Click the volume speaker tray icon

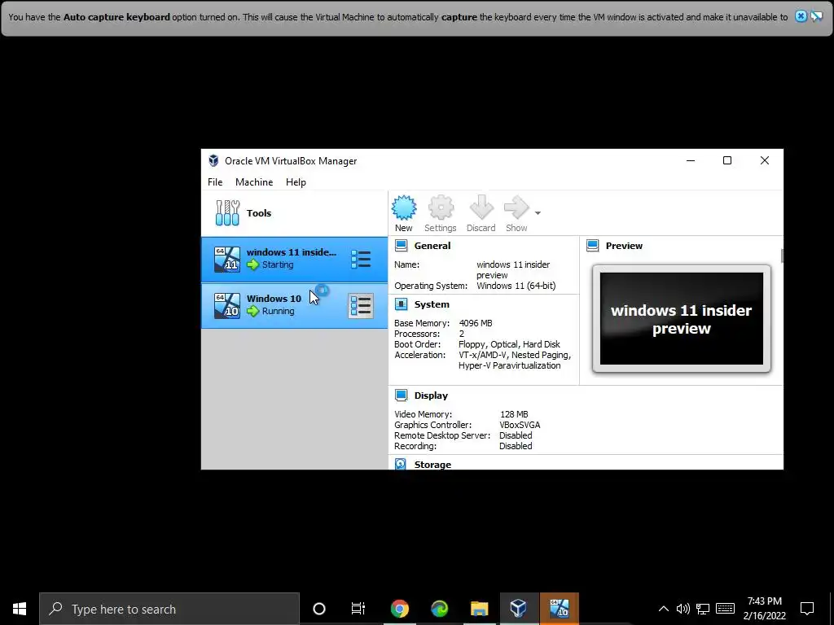(683, 609)
